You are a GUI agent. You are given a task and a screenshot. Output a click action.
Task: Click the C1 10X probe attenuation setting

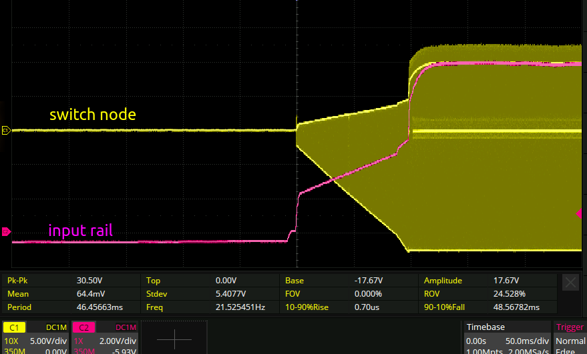pos(11,340)
